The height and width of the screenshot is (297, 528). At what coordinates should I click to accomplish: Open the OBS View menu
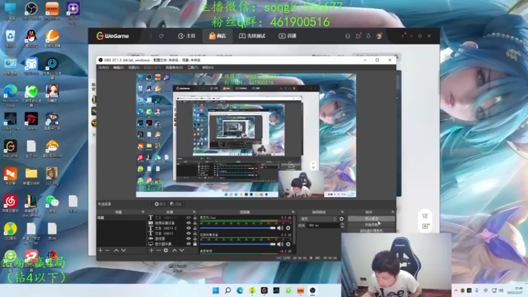[x=134, y=68]
